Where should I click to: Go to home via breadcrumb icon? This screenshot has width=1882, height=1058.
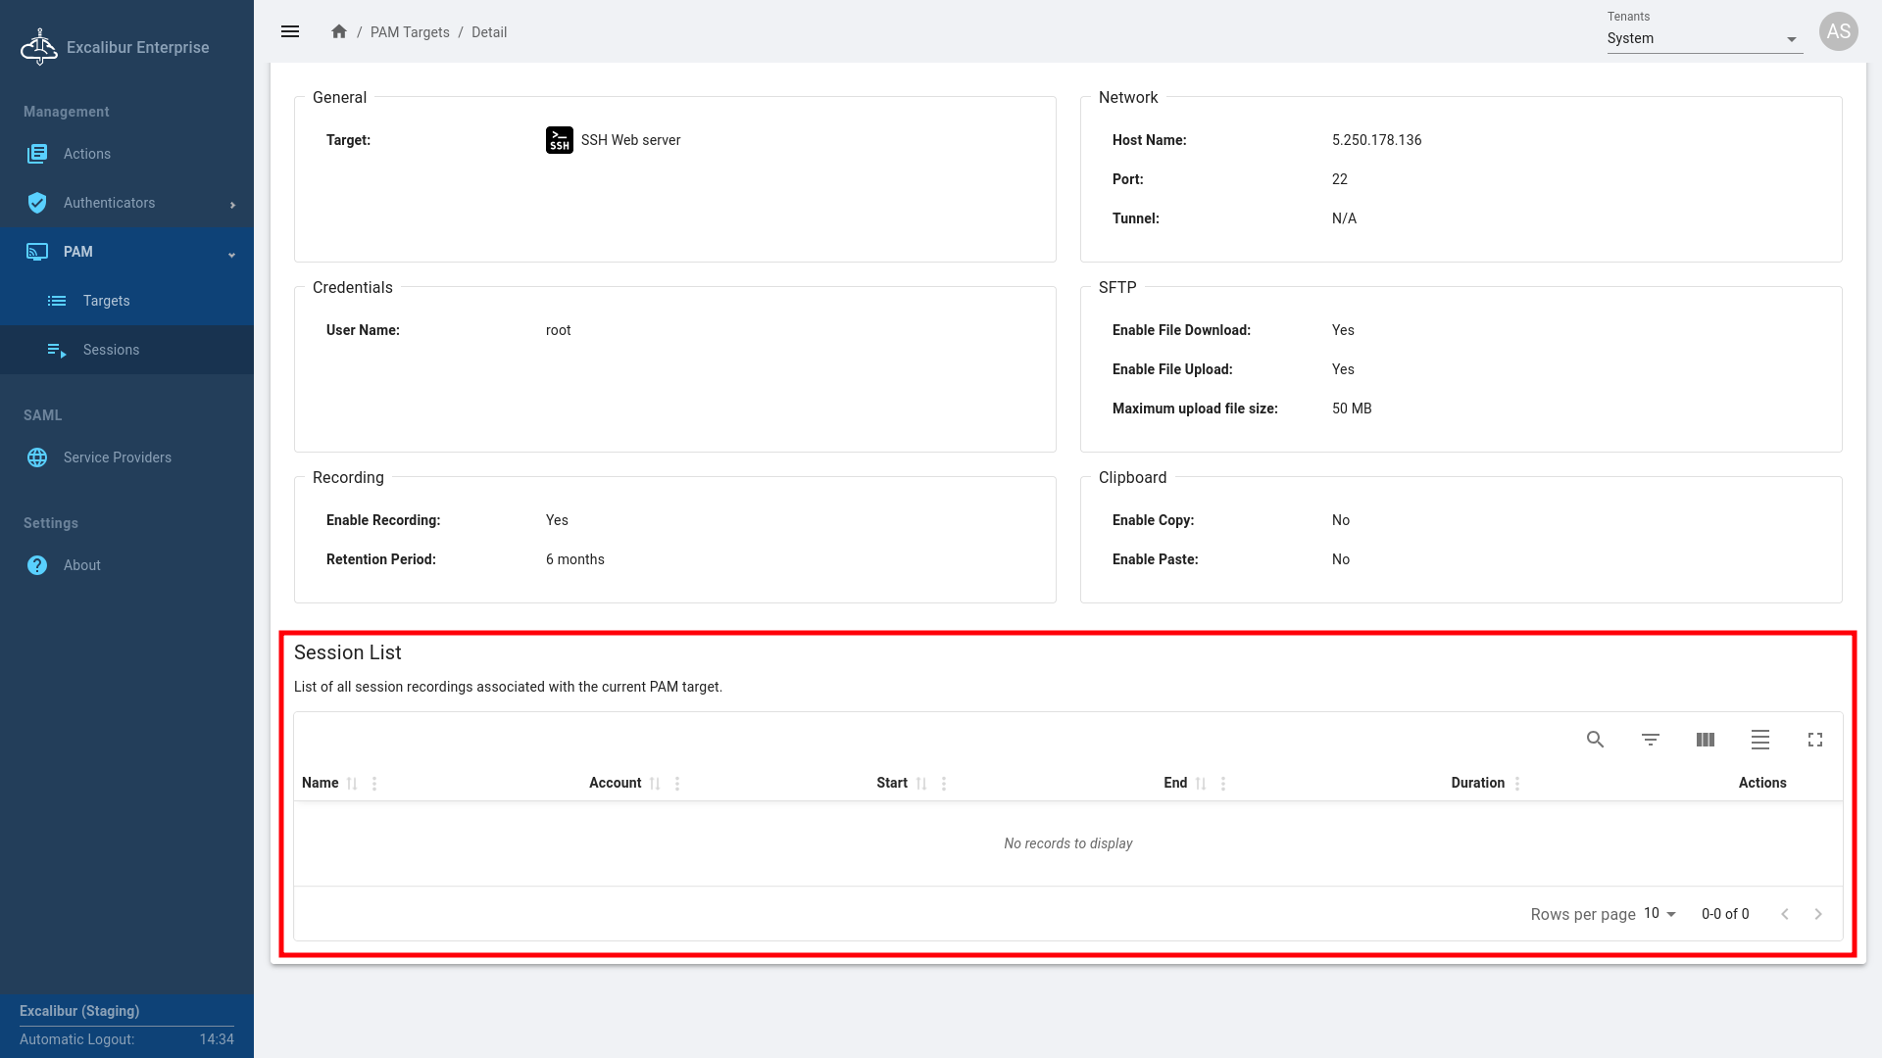(x=339, y=31)
